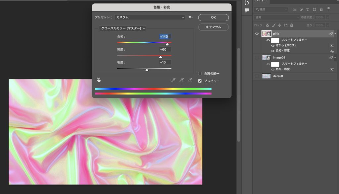Enable the 色彩の統一 checkbox
Viewport: 339px width, 194px height.
pyautogui.click(x=200, y=73)
